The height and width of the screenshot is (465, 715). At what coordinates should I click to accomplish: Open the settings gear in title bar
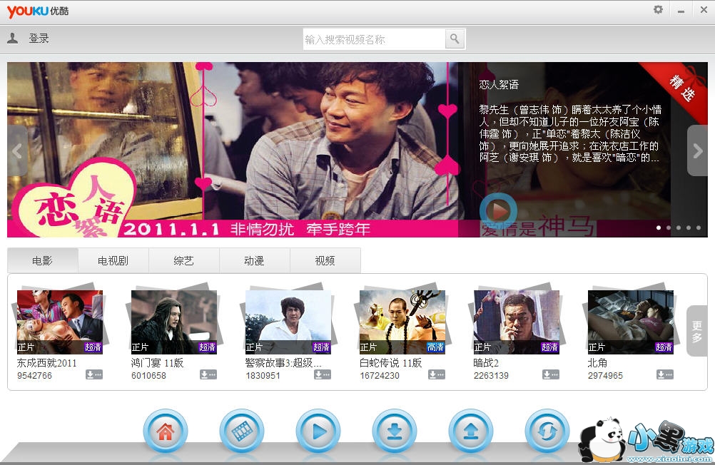click(x=658, y=9)
